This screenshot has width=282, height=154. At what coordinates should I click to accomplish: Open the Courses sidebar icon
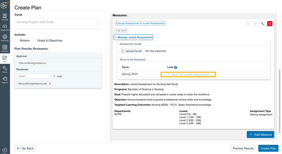5,17
